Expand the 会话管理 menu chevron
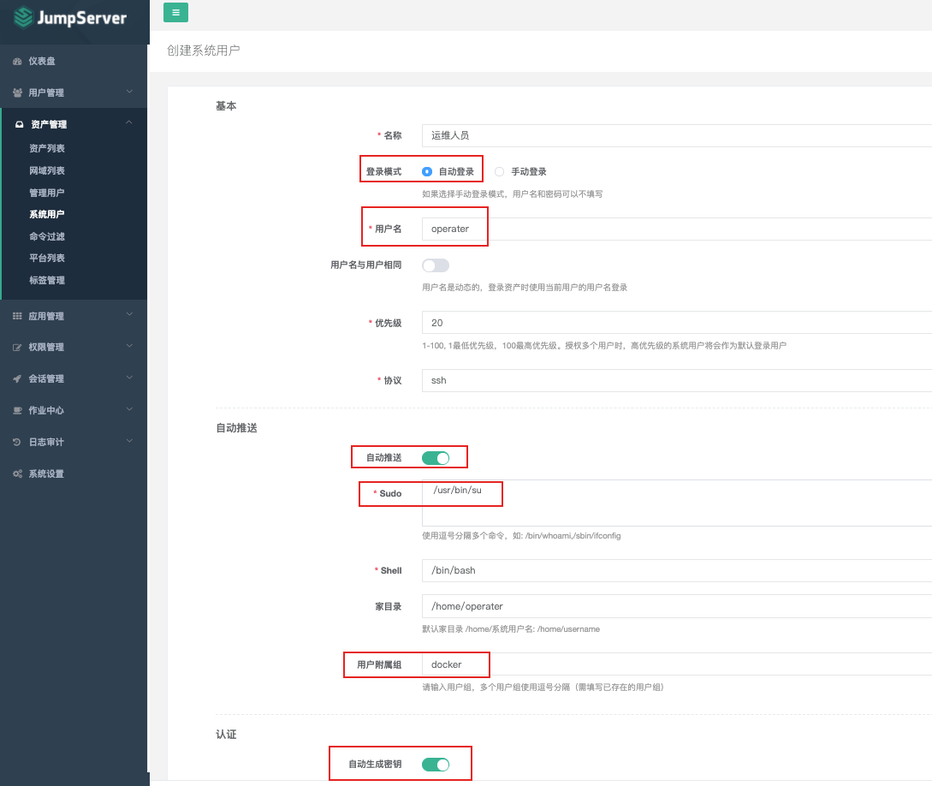 click(129, 378)
